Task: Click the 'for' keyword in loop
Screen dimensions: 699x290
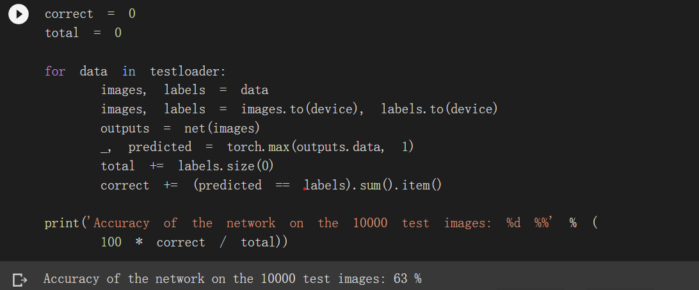Action: point(55,71)
